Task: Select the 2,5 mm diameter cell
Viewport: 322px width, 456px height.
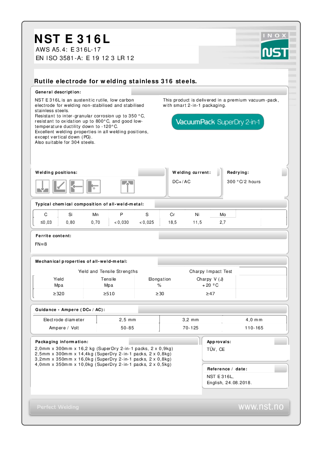Action: coord(127,320)
